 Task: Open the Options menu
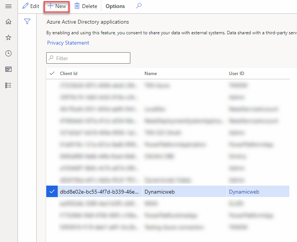click(x=115, y=6)
